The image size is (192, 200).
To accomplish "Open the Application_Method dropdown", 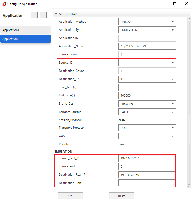I will pos(147,22).
